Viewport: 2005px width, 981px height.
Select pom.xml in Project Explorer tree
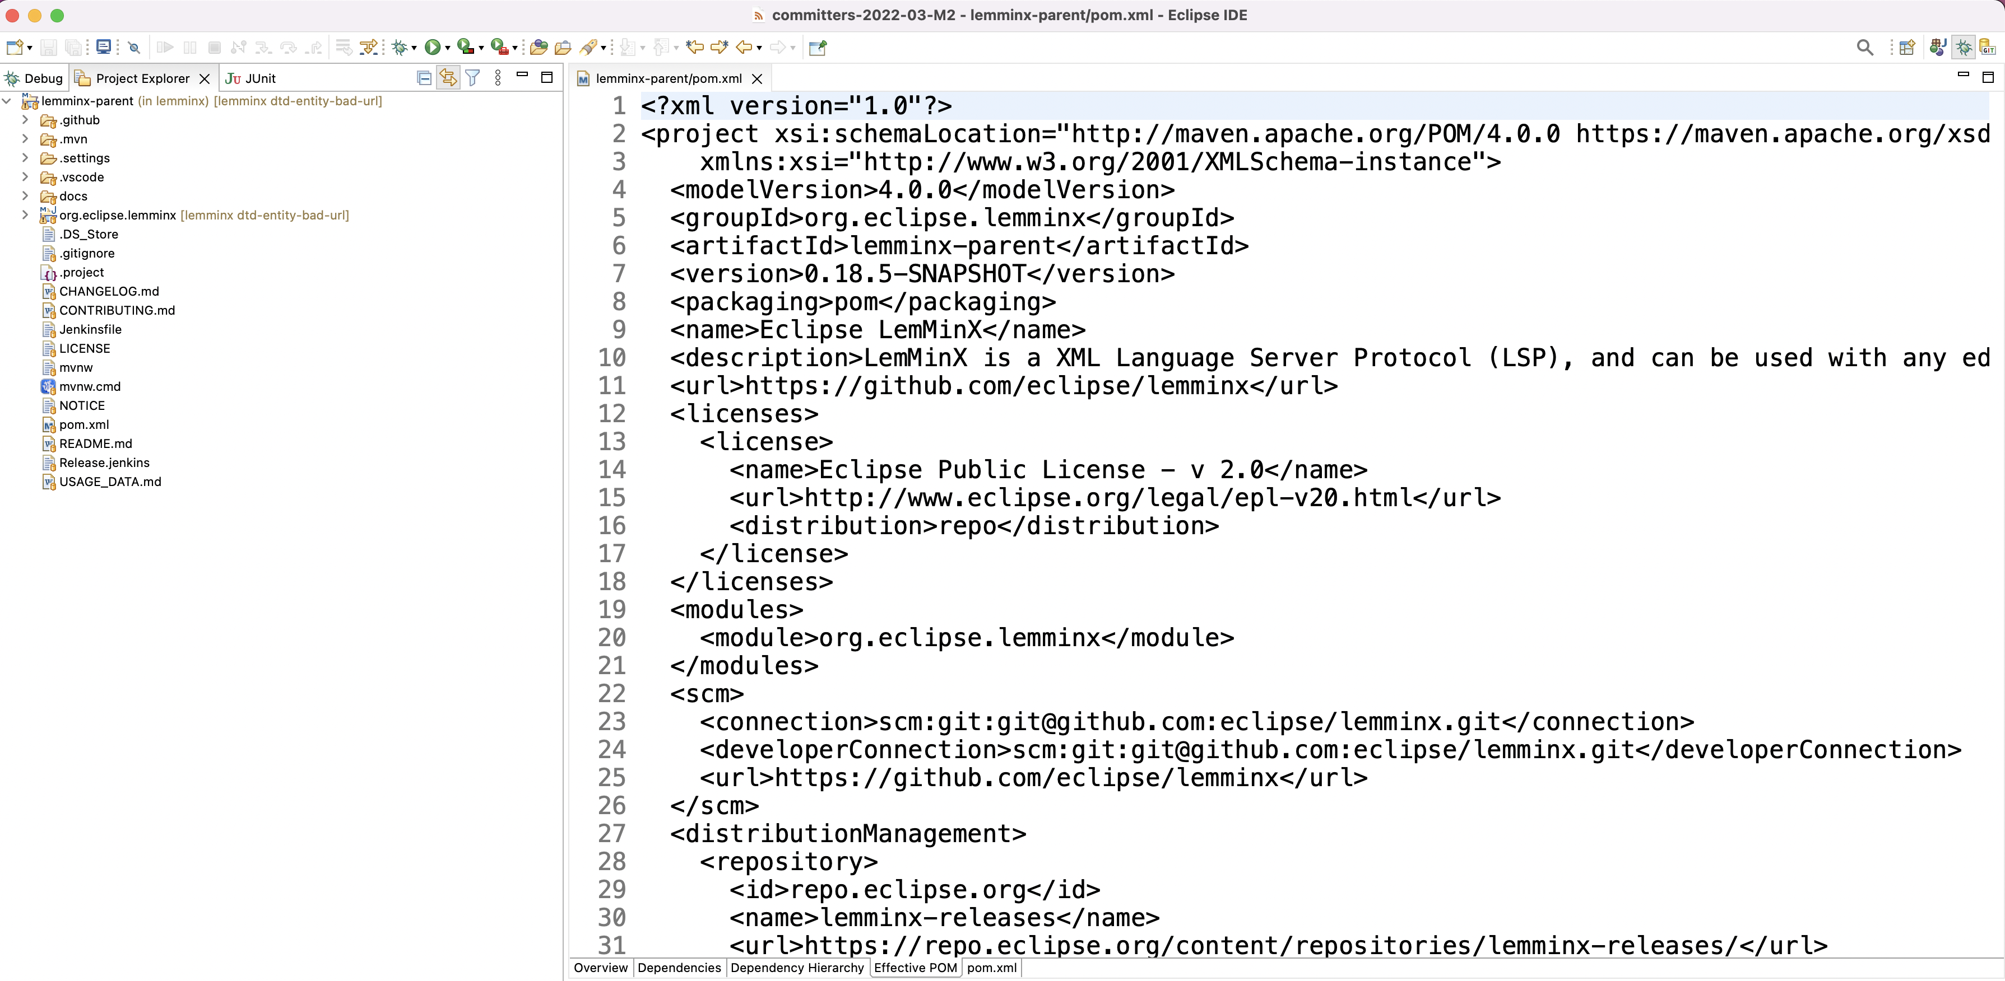pyautogui.click(x=84, y=425)
